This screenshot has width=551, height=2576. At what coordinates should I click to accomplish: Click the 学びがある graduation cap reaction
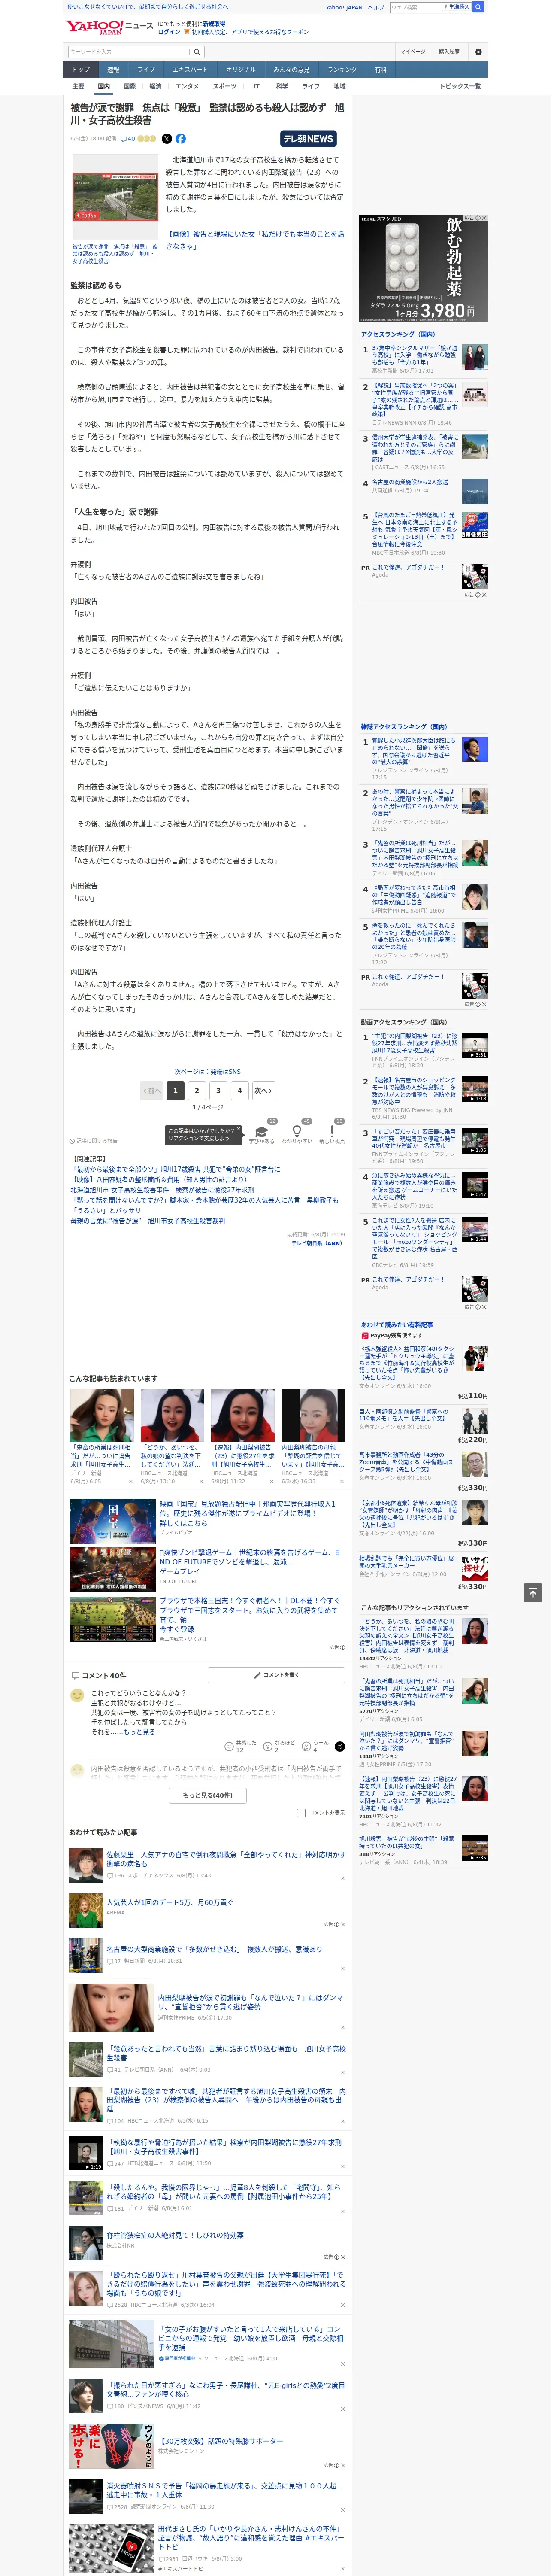pyautogui.click(x=262, y=1132)
